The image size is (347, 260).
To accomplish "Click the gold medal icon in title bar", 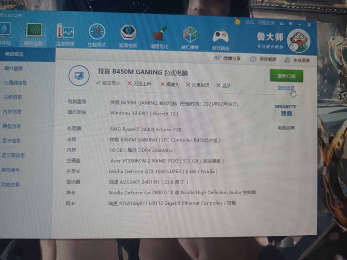I will 237,21.
